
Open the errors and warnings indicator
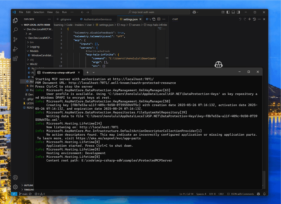tap(40, 194)
